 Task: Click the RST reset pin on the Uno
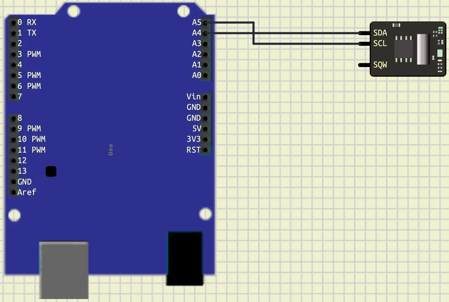[x=206, y=150]
